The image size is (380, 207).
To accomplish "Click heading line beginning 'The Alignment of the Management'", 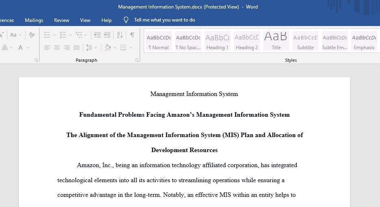I will (185, 135).
